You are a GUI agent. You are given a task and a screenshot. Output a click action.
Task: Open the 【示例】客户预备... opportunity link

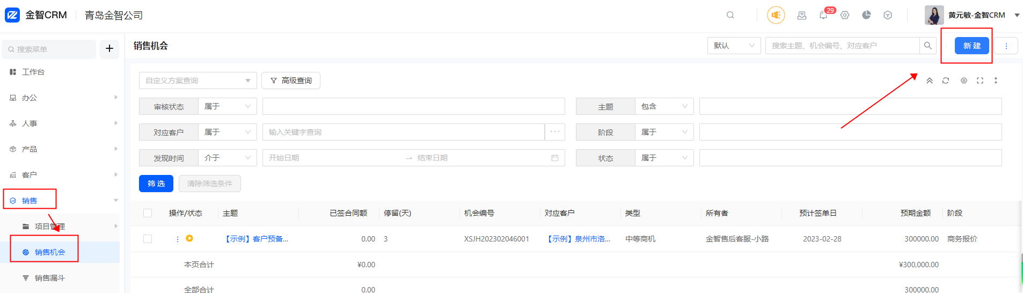[x=255, y=239]
